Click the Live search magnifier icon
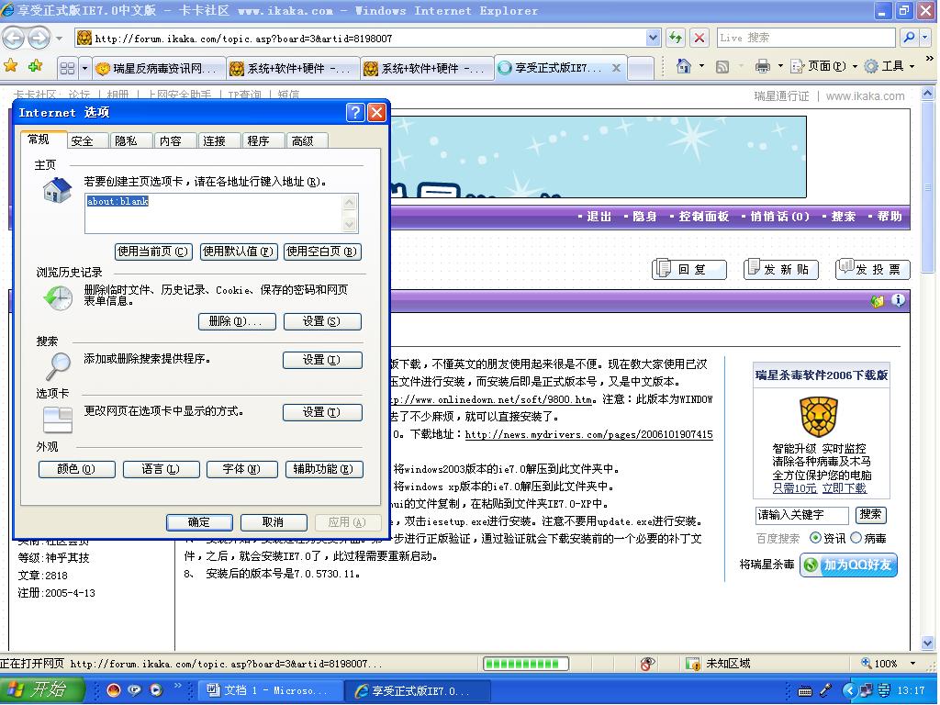The height and width of the screenshot is (705, 940). pos(909,37)
